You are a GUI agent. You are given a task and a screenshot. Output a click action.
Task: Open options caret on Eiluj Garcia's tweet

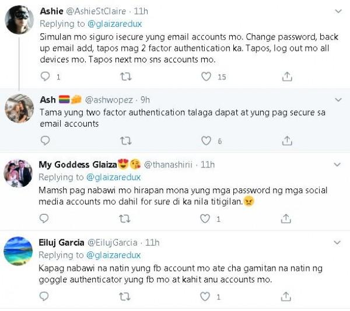coord(338,242)
